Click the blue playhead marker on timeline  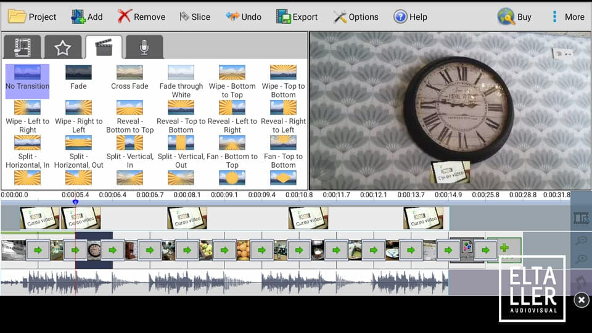coord(75,202)
